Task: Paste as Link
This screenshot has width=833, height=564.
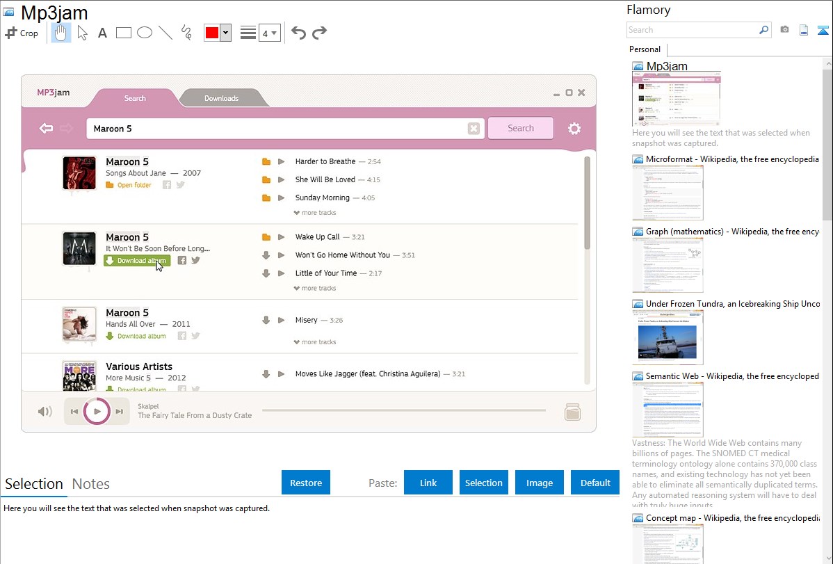Action: pyautogui.click(x=428, y=483)
